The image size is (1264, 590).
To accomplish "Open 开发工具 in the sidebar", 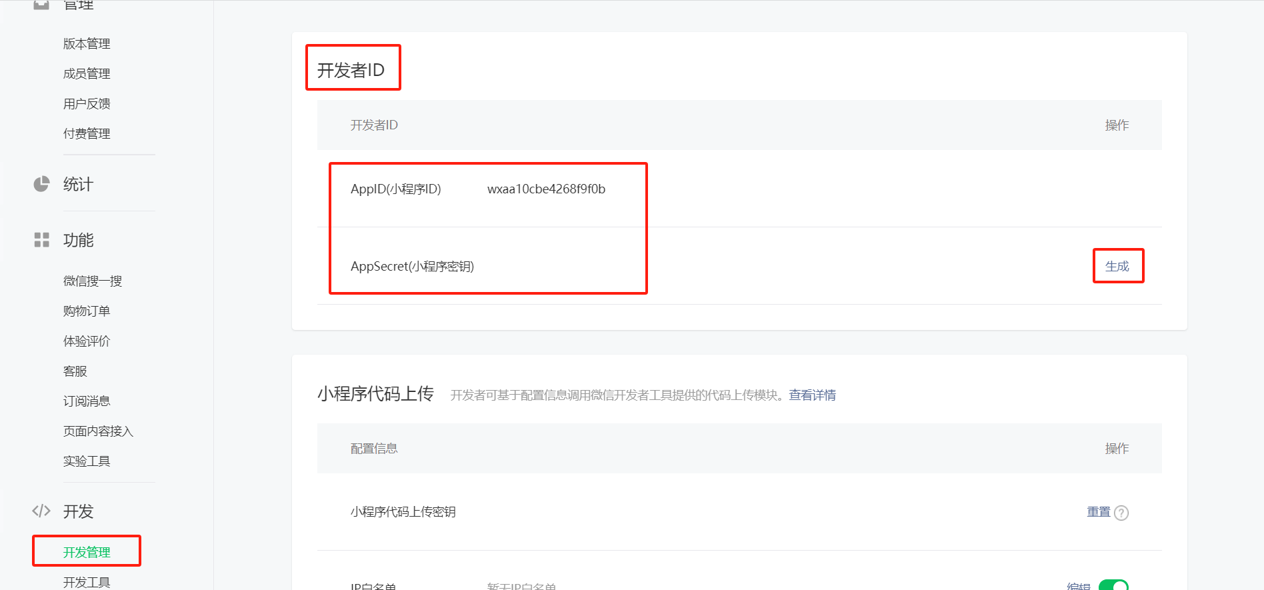I will click(87, 582).
